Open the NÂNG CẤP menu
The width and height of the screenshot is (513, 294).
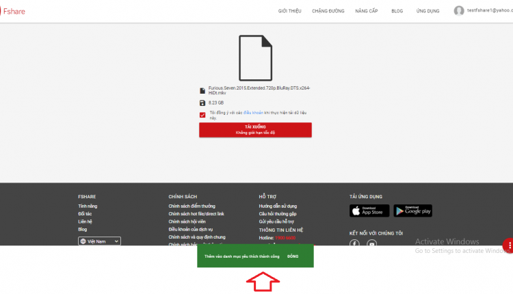(367, 11)
